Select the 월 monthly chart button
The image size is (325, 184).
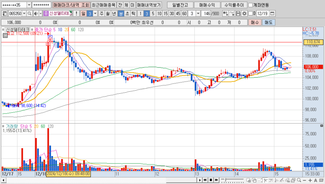click(x=108, y=13)
